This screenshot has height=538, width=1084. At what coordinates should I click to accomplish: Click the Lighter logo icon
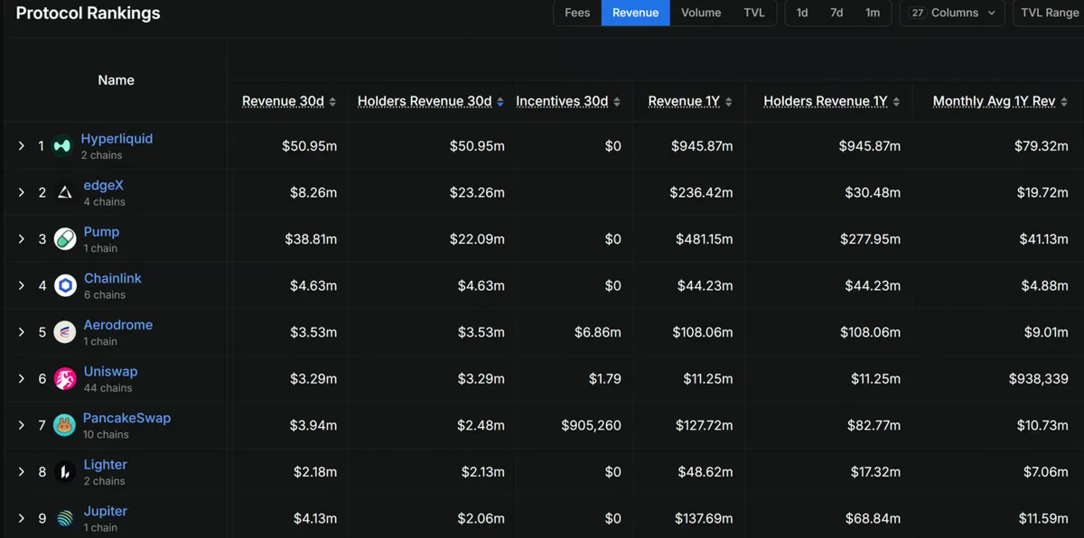point(64,471)
